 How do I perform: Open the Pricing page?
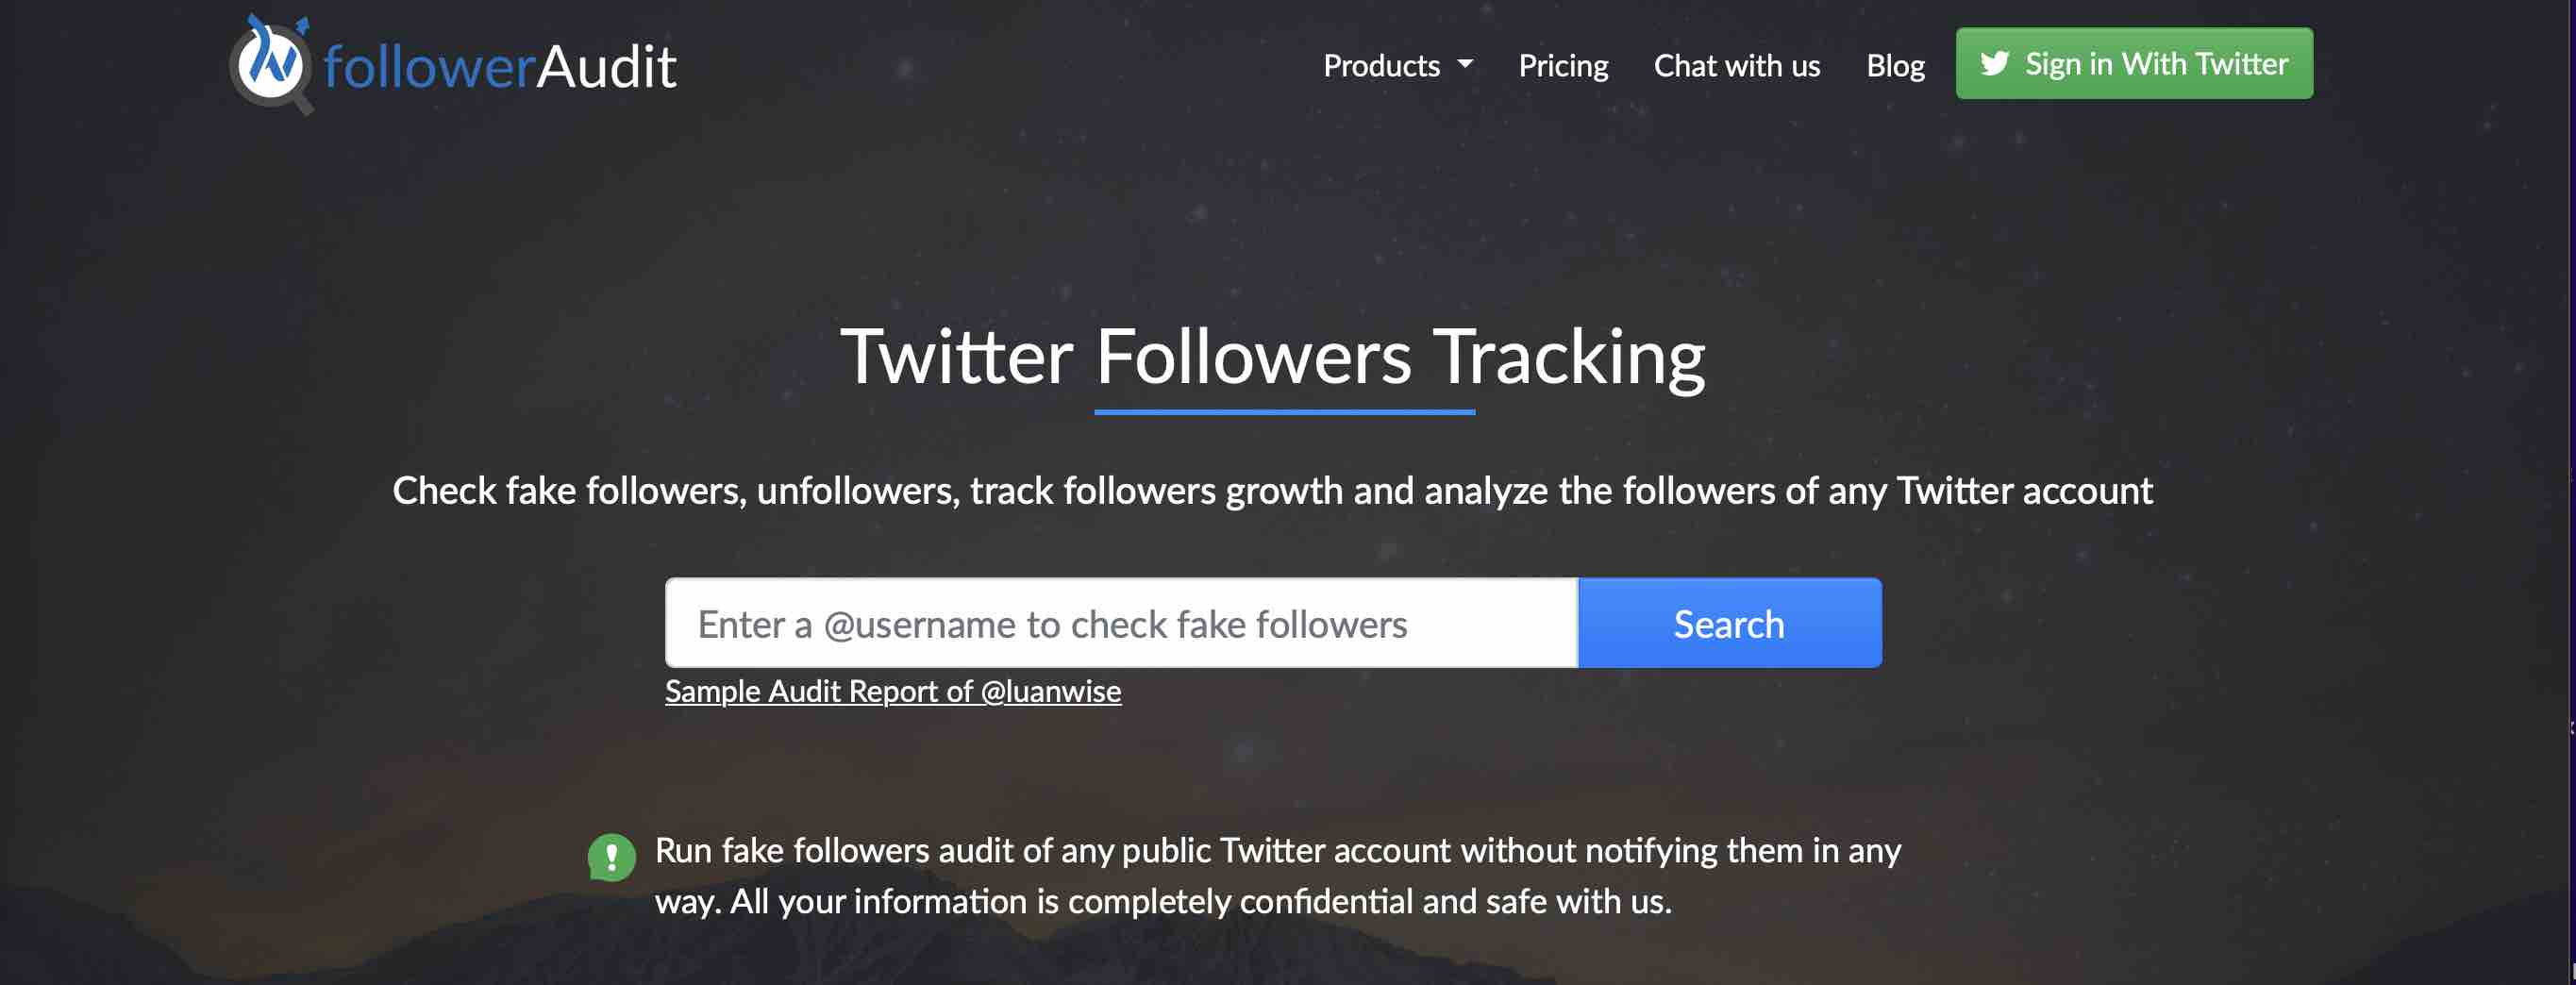click(x=1564, y=64)
